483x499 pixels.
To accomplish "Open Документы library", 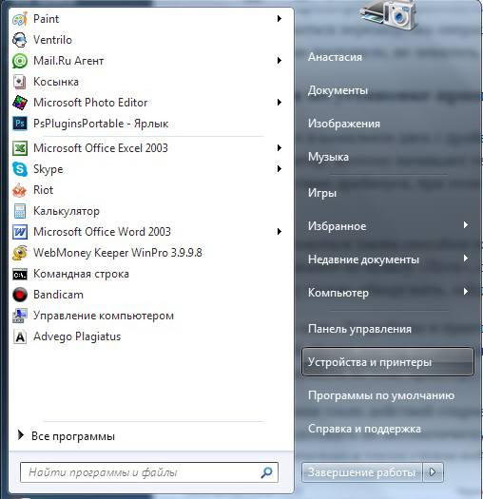I will (x=338, y=90).
